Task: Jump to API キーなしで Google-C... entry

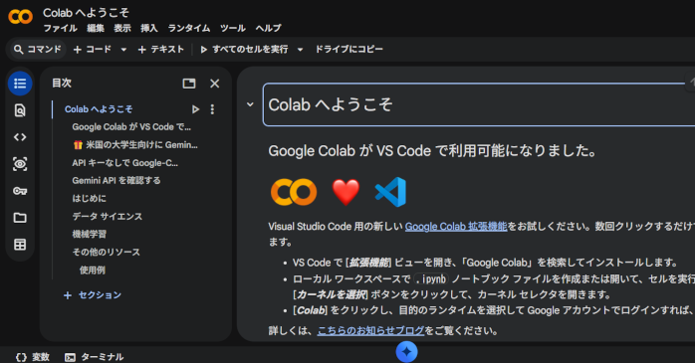Action: click(125, 163)
